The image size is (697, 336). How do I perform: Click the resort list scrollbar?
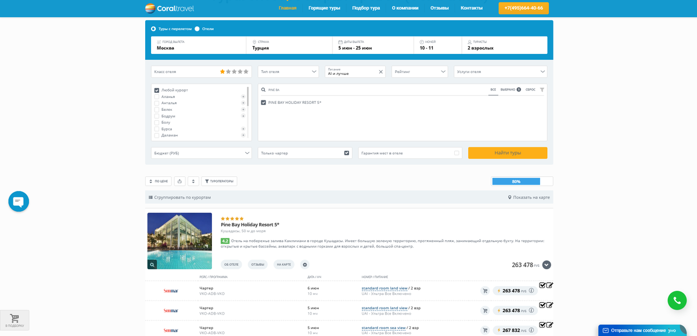click(248, 96)
